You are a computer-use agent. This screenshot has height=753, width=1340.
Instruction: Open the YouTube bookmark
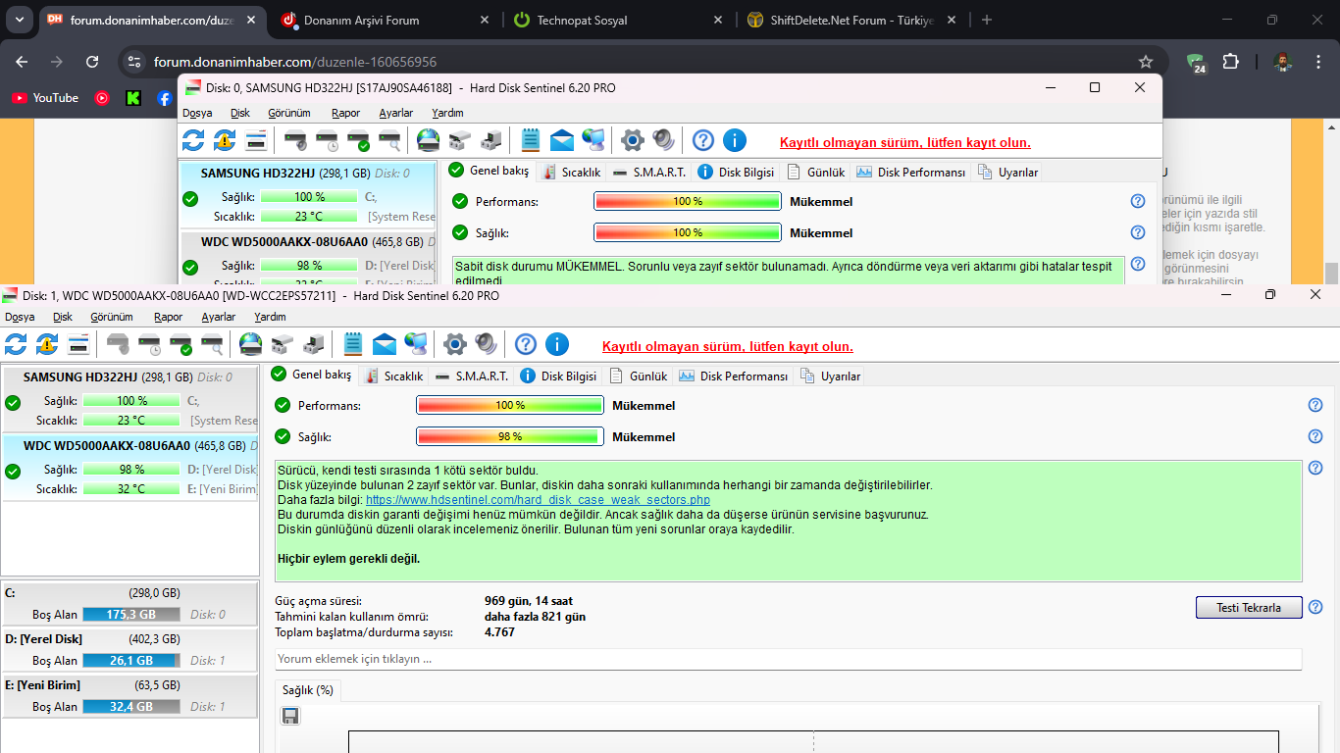point(45,98)
